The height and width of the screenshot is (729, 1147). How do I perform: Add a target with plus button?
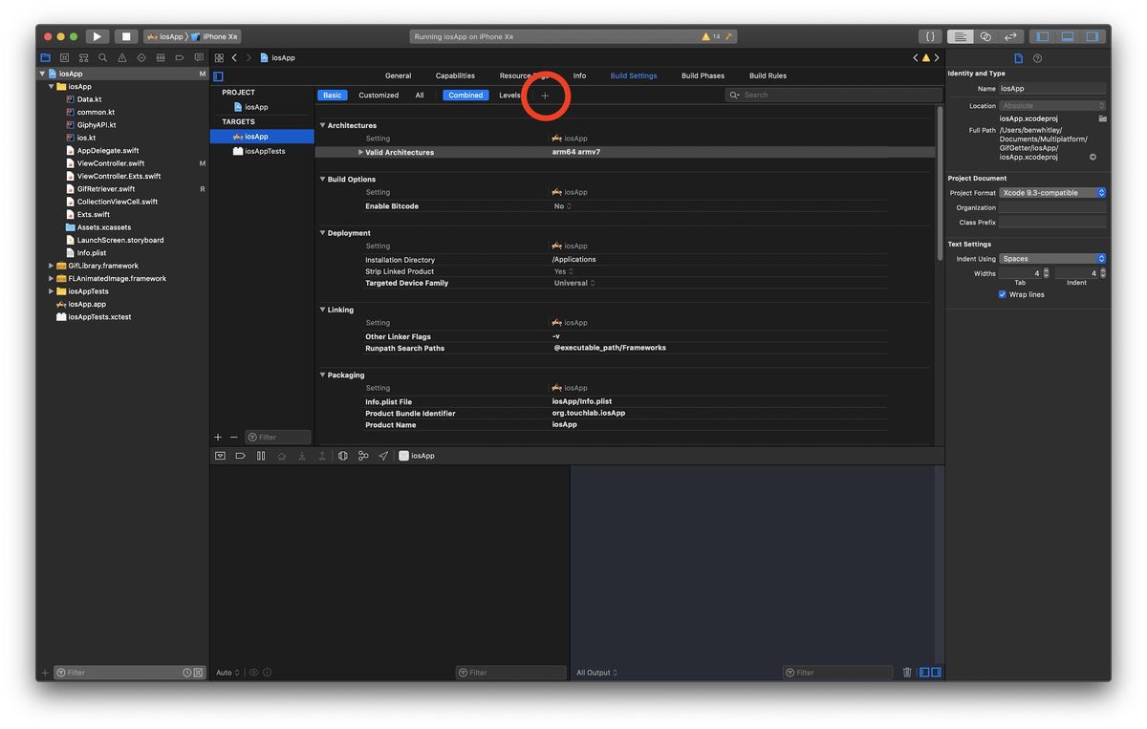218,437
